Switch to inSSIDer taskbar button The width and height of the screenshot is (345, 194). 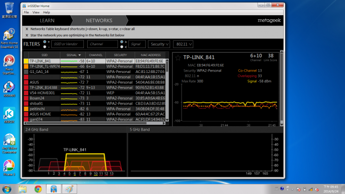(x=54, y=189)
